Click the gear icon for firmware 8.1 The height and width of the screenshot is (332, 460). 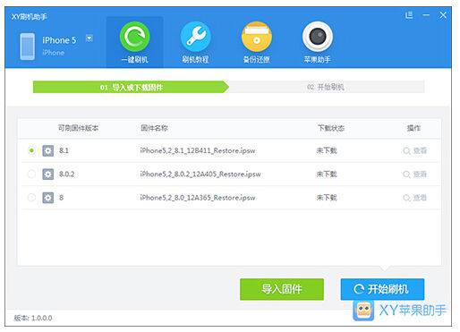pos(47,150)
